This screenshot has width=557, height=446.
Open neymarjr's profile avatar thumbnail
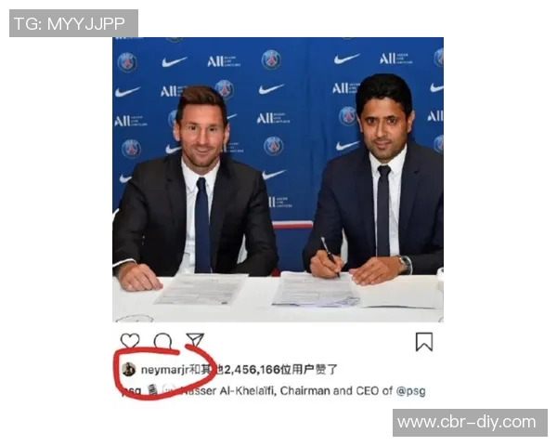coord(129,369)
